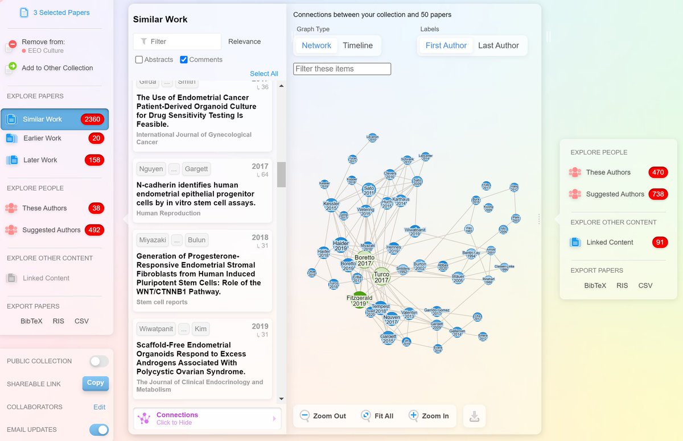Viewport: 683px width, 441px height.
Task: Open the Later Work list
Action: [55, 160]
